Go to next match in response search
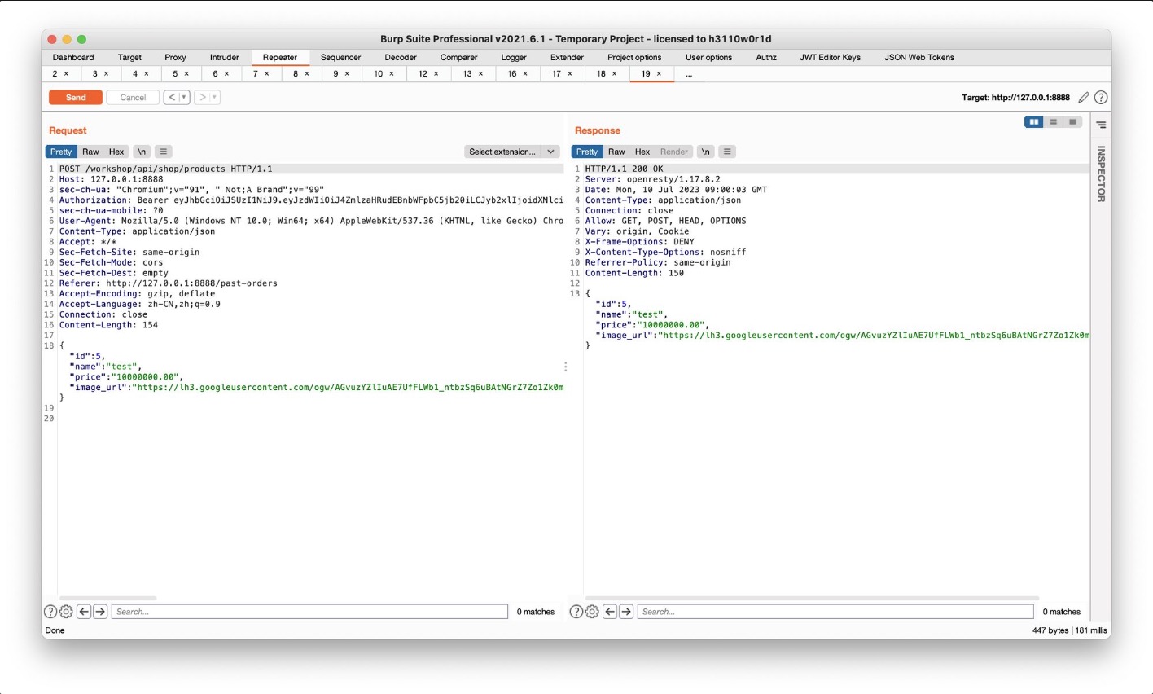 coord(626,612)
